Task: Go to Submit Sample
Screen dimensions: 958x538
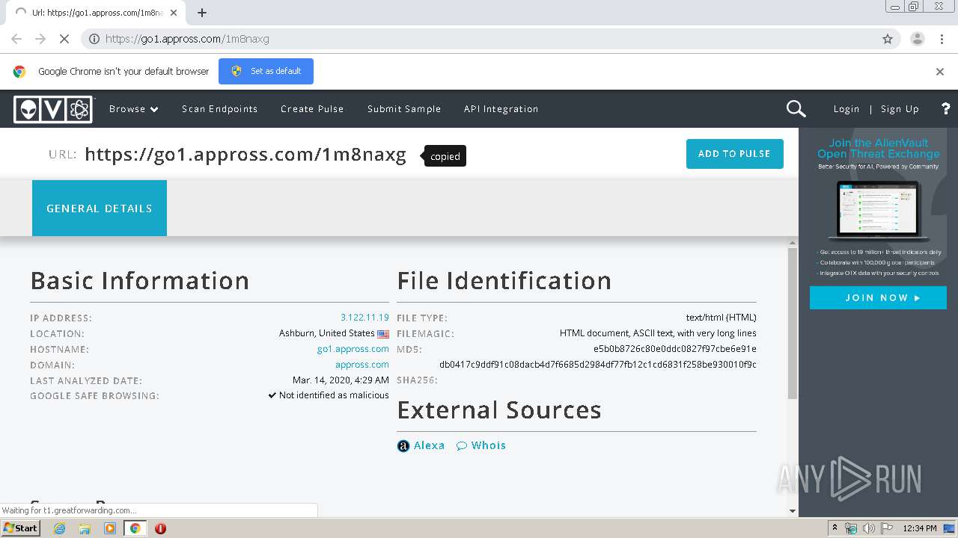Action: [x=404, y=109]
